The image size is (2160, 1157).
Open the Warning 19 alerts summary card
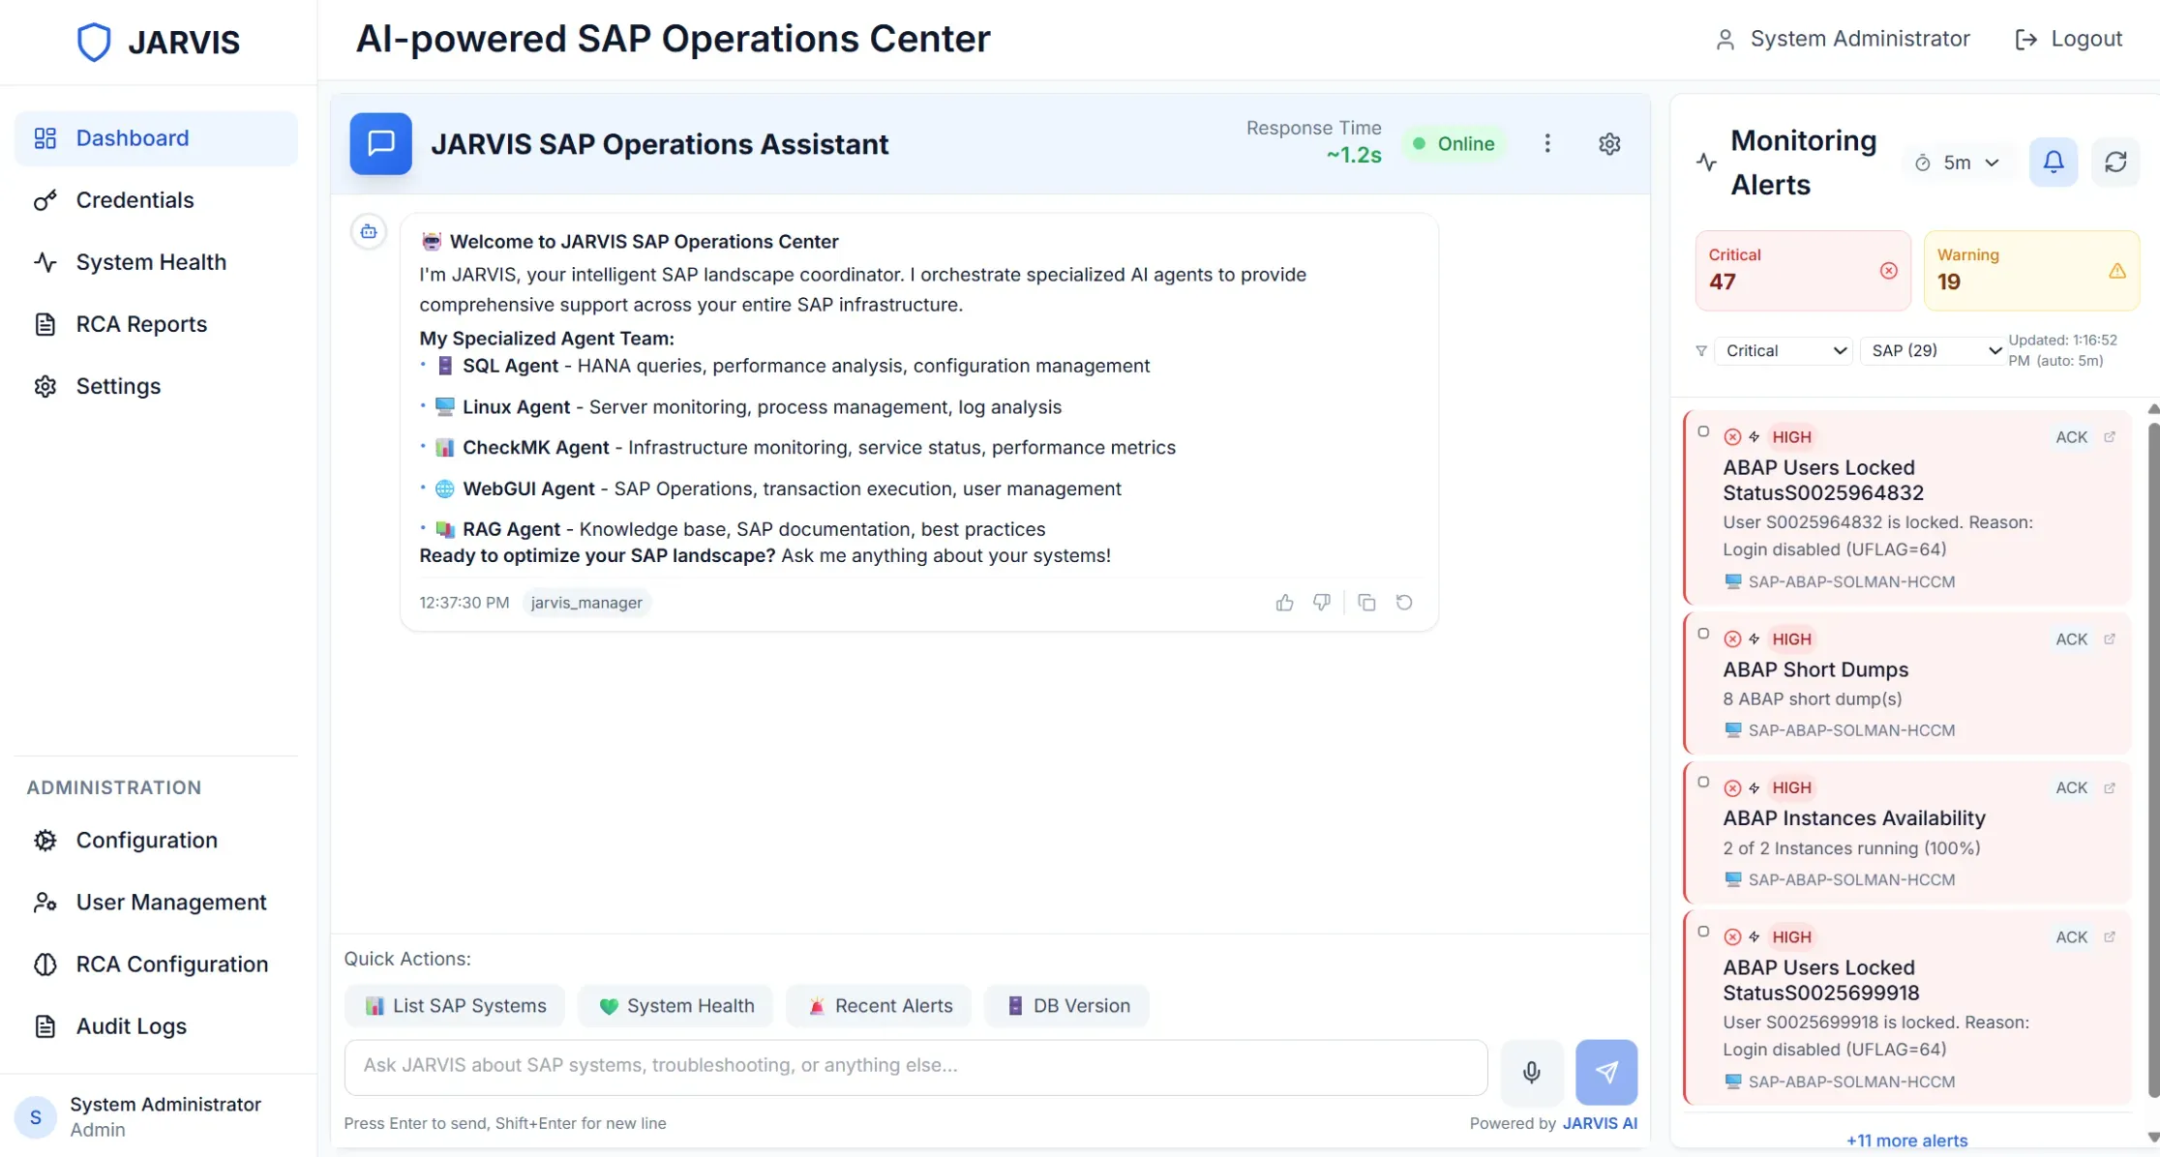click(x=2031, y=270)
